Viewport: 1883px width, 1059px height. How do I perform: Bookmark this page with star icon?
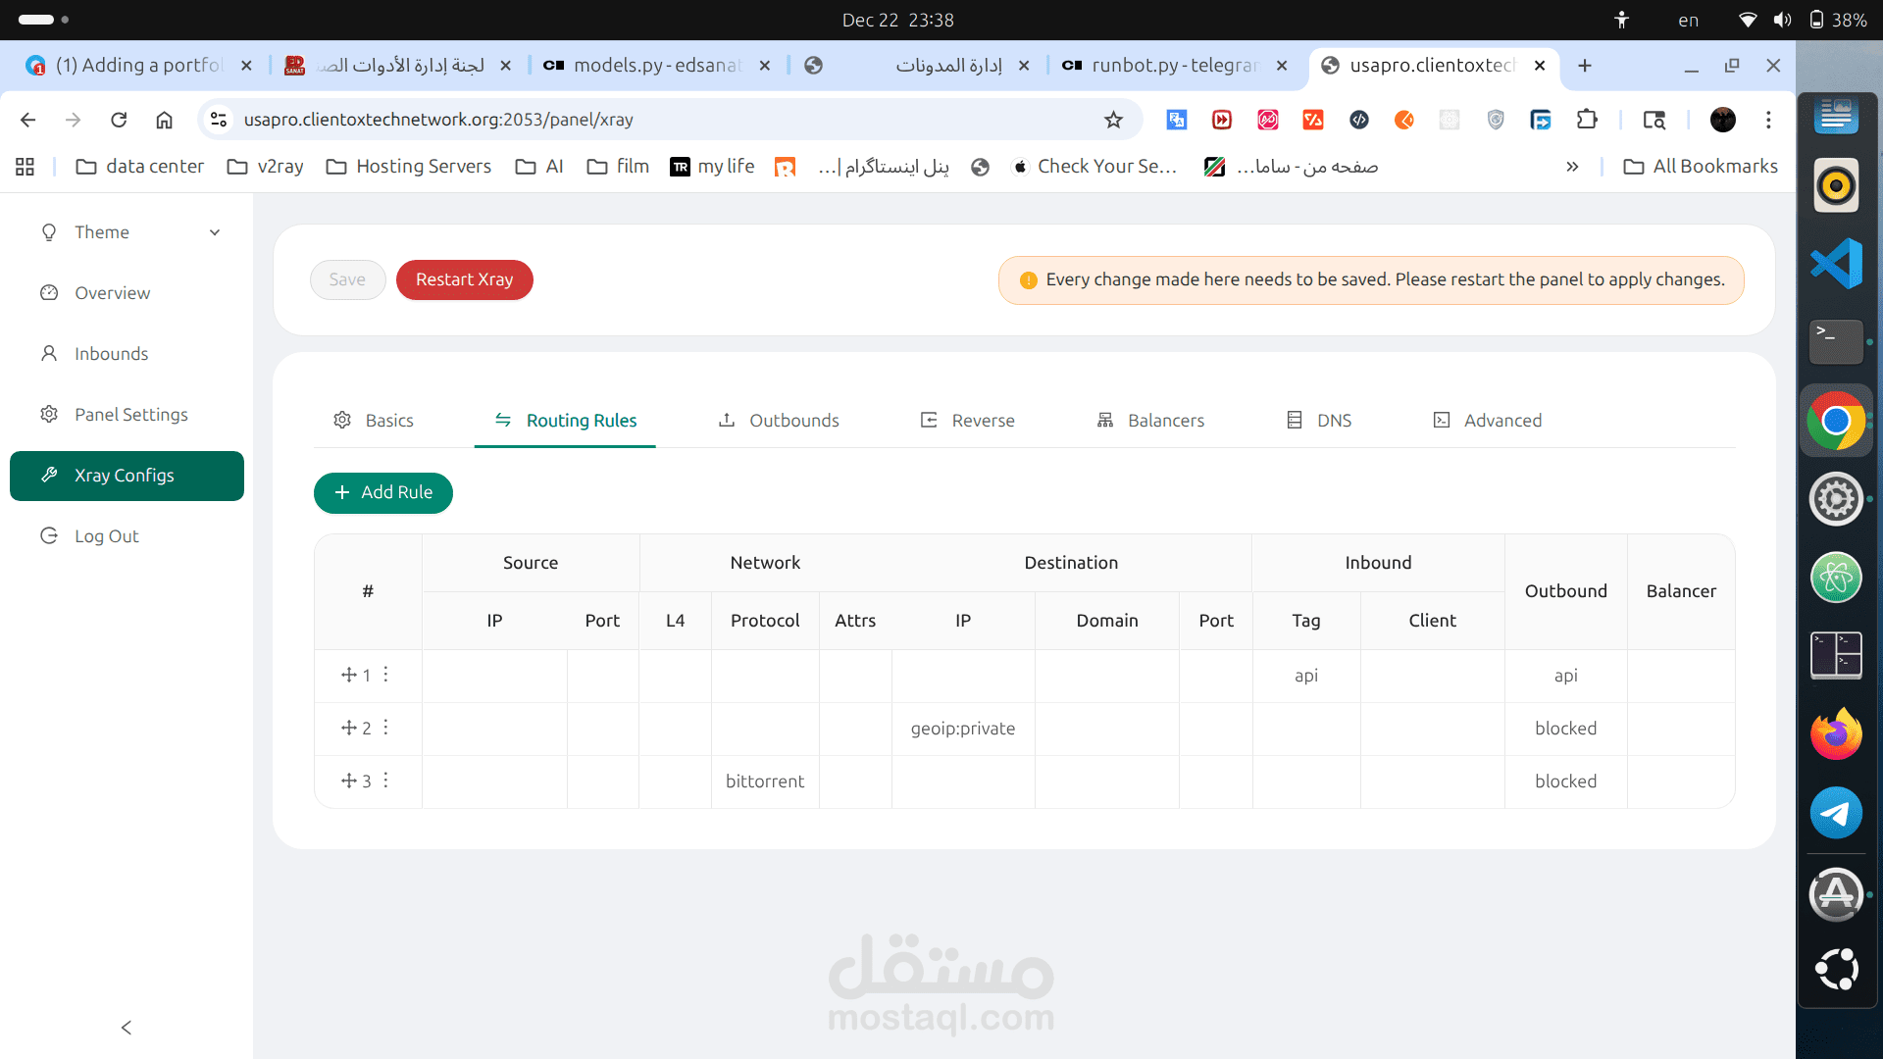tap(1113, 120)
